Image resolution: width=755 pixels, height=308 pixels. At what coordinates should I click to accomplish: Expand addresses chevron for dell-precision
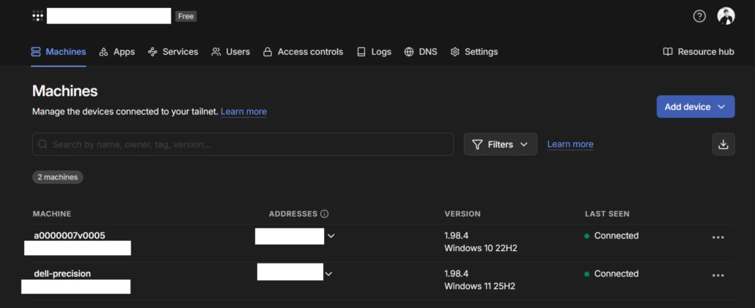328,274
